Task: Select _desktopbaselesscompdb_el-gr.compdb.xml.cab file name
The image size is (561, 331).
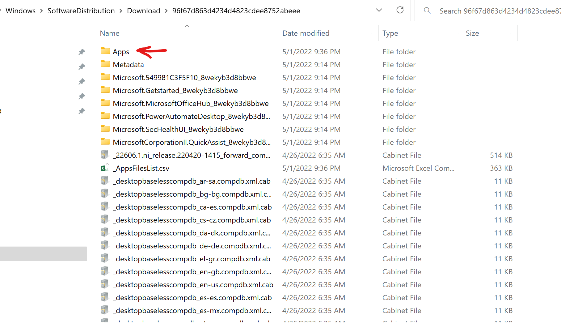Action: 191,259
